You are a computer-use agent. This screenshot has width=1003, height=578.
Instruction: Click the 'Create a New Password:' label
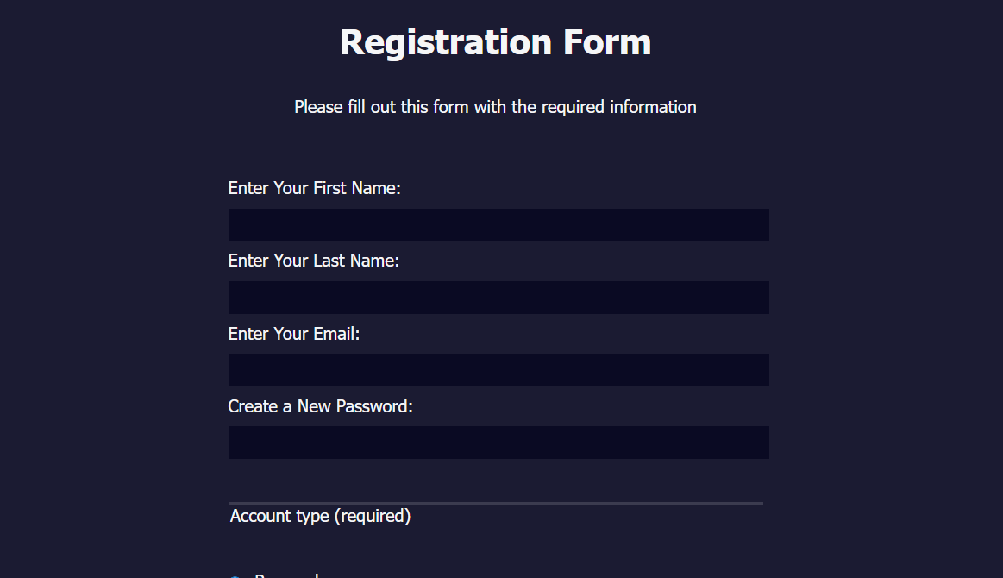[x=320, y=406]
